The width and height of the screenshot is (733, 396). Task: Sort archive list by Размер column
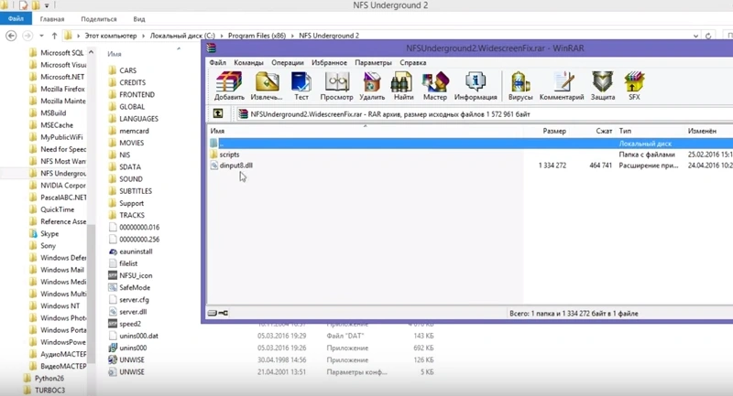point(554,131)
